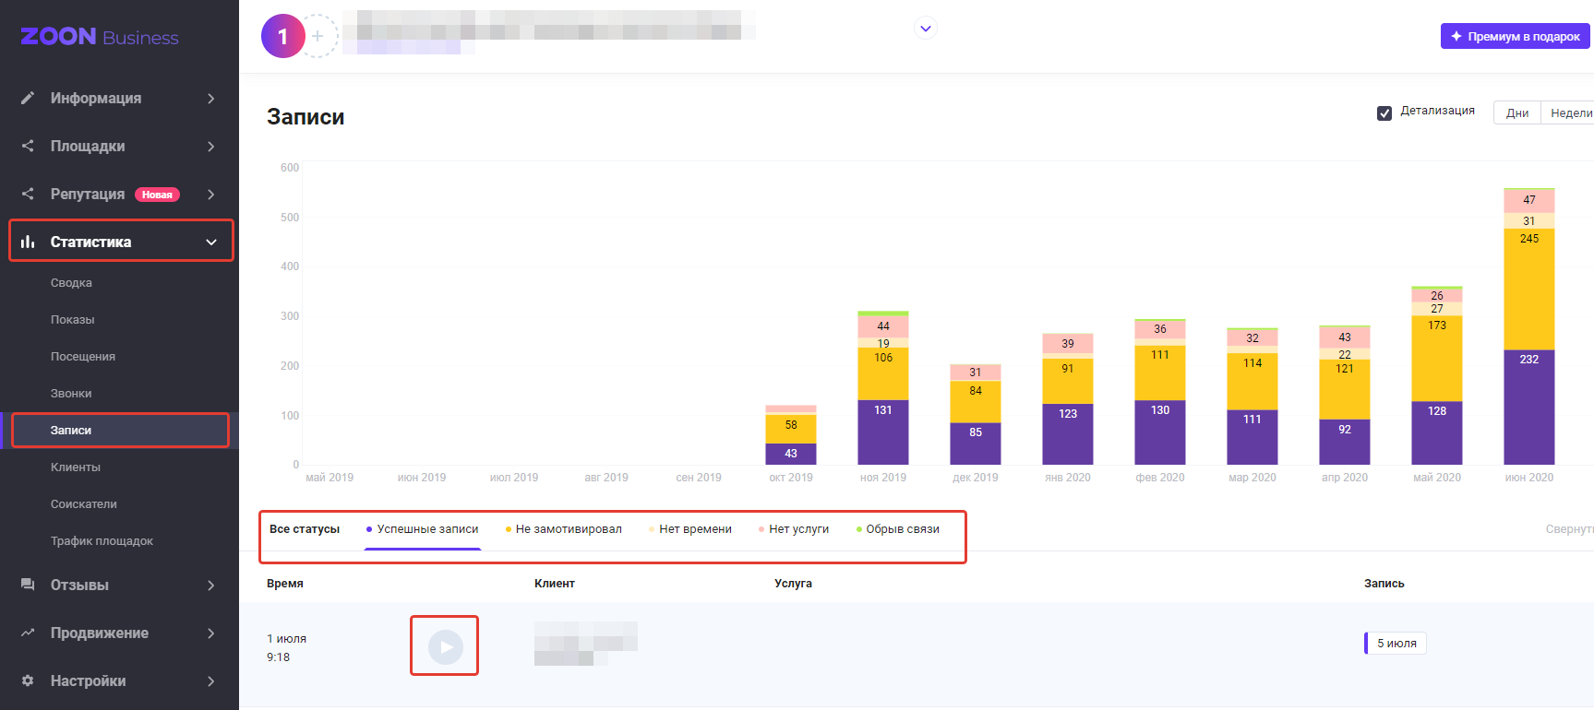The width and height of the screenshot is (1594, 710).
Task: Click the yellow 173 segment for май 2020
Action: click(x=1437, y=358)
